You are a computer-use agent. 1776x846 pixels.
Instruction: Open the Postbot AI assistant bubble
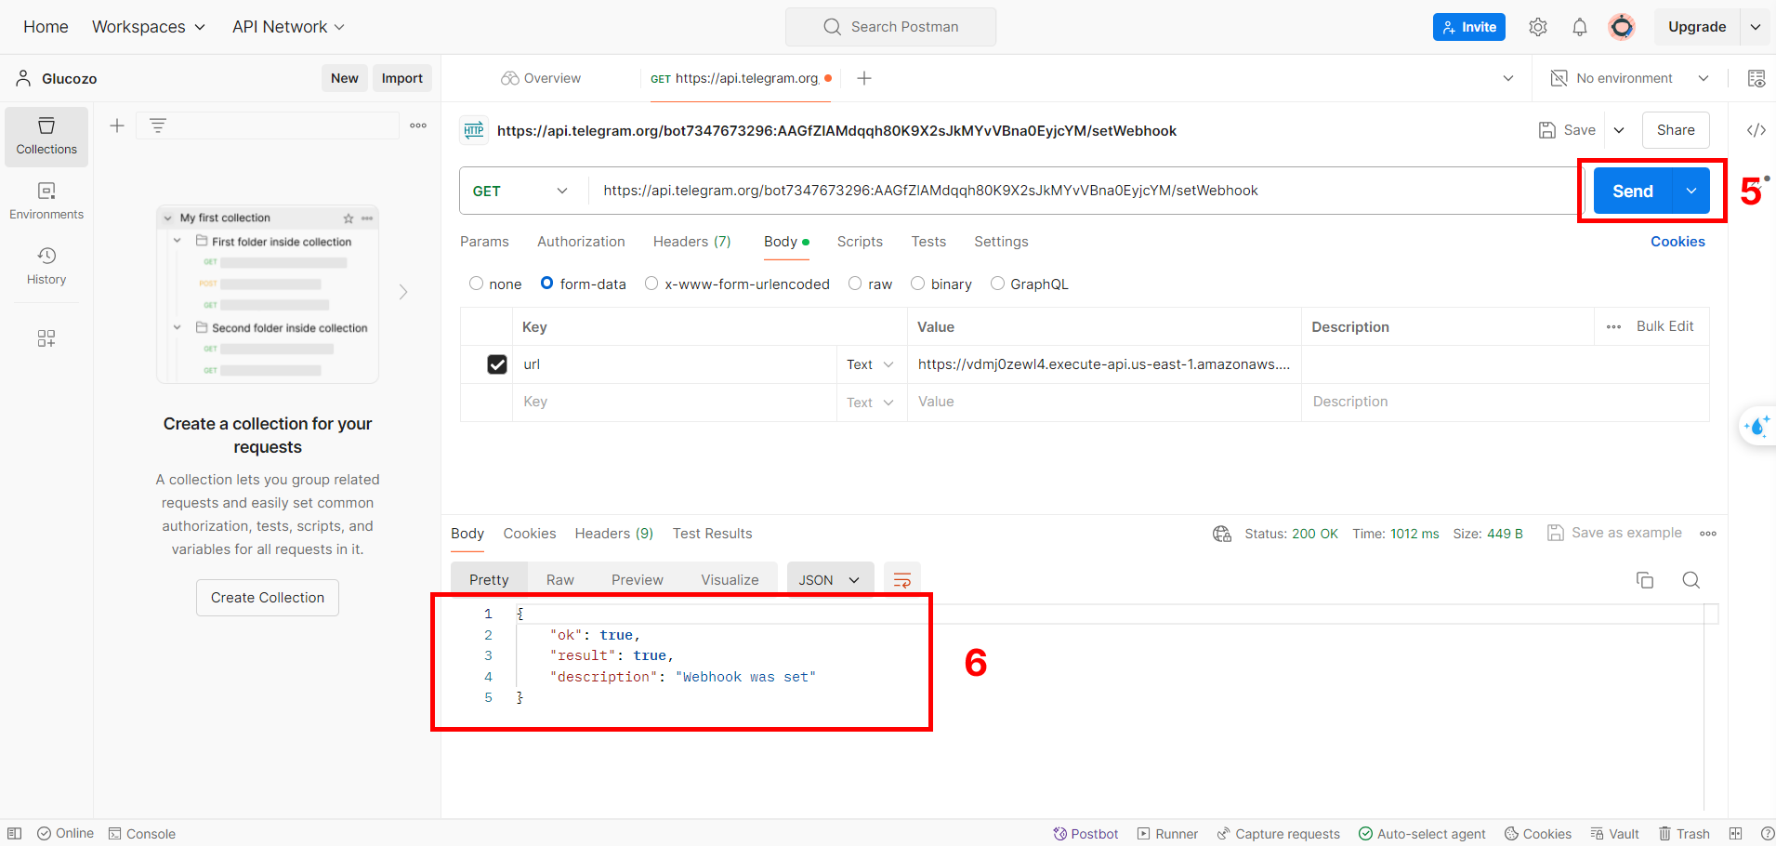point(1756,427)
